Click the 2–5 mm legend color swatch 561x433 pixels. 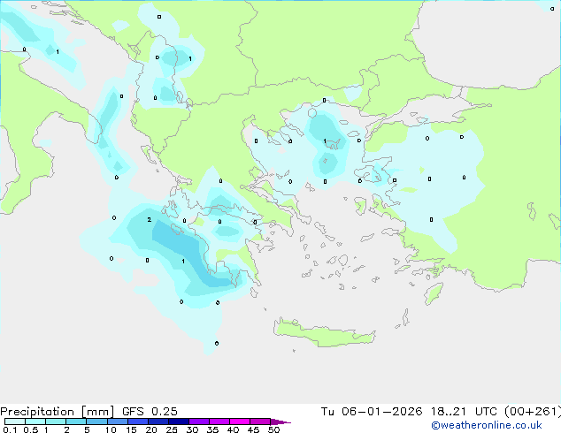click(76, 422)
